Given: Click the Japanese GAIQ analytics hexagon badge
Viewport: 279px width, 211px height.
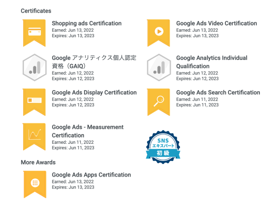Looking at the screenshot, I should coord(34,68).
